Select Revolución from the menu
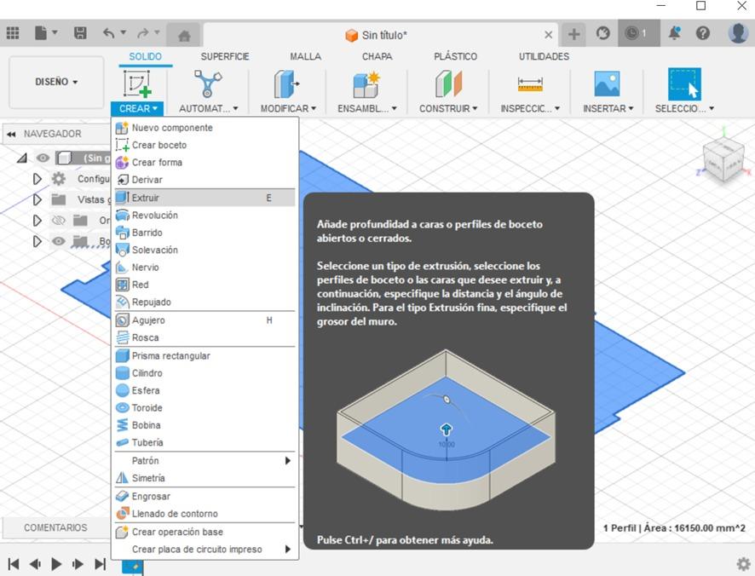The image size is (755, 576). coord(205,216)
